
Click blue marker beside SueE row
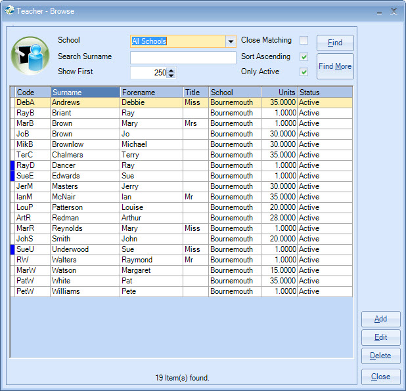pos(12,176)
